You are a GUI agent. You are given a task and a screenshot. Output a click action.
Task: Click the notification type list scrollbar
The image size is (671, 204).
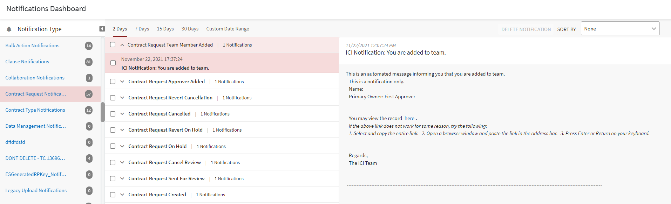tap(103, 112)
